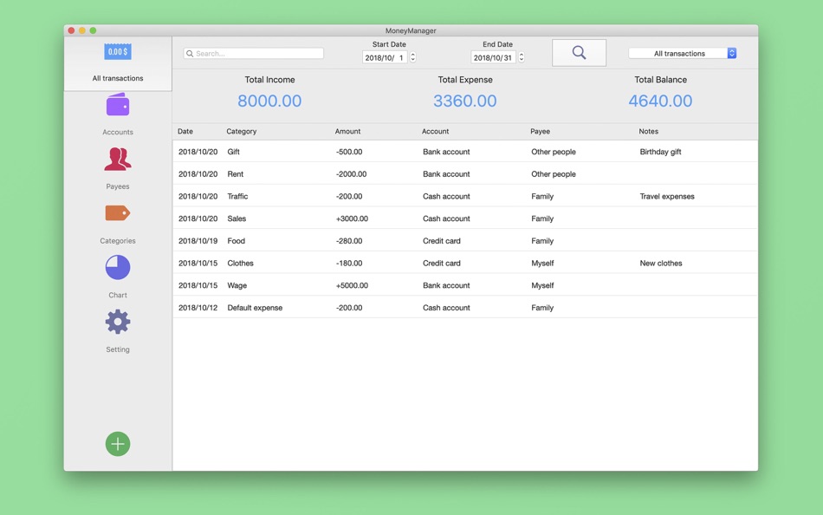
Task: Click the green fullscreen window button
Action: point(93,30)
